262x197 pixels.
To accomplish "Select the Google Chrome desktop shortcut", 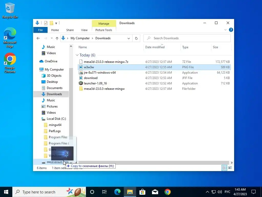I will pos(10,63).
